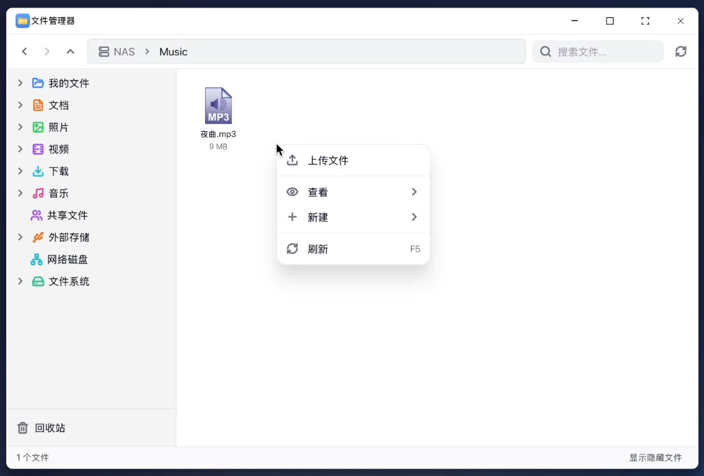The width and height of the screenshot is (704, 476).
Task: Click the 回收站 trash can icon
Action: [x=23, y=428]
